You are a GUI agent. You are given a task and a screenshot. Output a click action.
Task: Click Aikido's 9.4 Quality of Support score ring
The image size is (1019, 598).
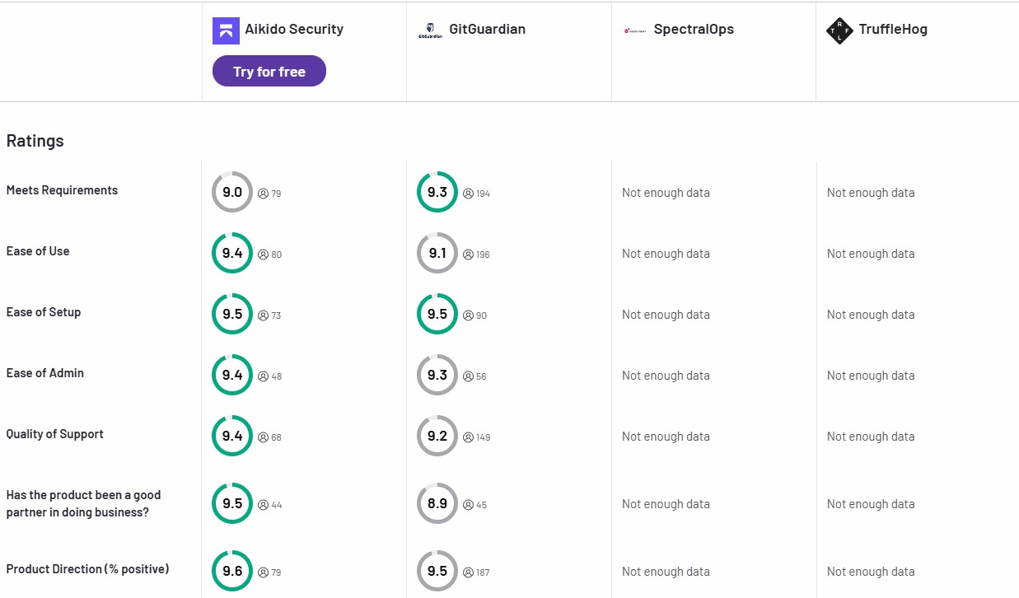(x=232, y=436)
